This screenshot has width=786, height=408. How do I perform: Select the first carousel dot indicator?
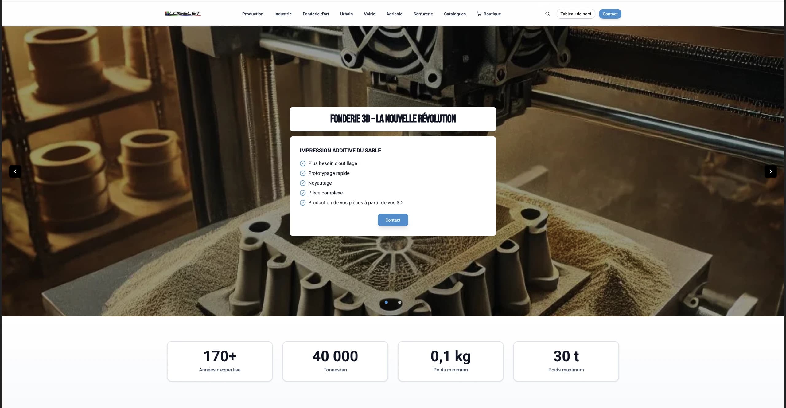click(386, 302)
